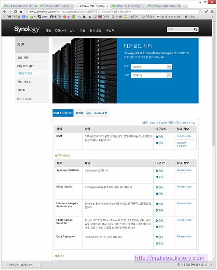This screenshot has height=270, width=217.
Task: Select the DSM & 유틸리티 tab
Action: (x=63, y=113)
